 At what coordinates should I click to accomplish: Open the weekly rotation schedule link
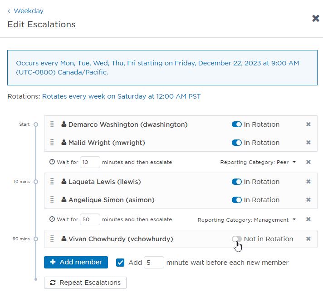121,96
